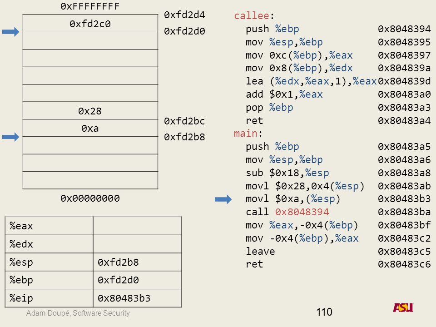Click the mov -0x4(%ebp),%eax instruction
This screenshot has height=327, width=436.
(x=302, y=238)
